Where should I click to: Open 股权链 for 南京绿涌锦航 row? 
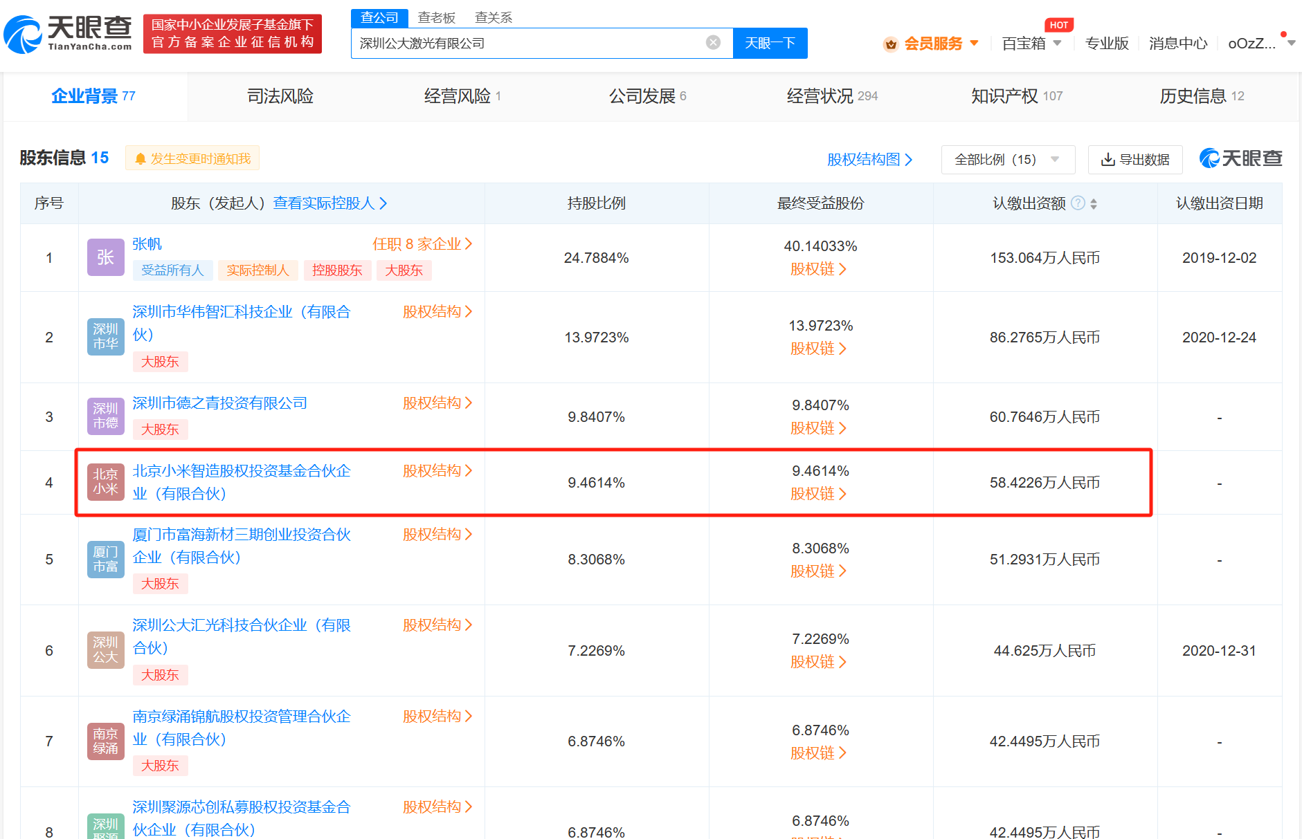tap(818, 753)
